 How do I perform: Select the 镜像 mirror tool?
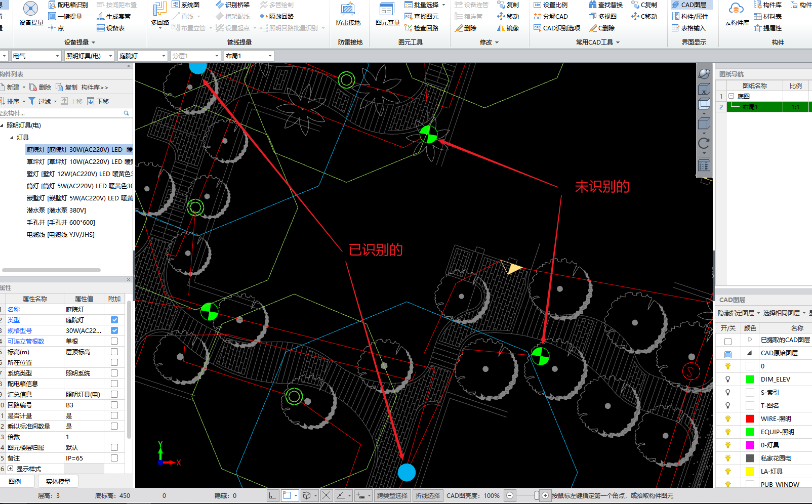508,28
